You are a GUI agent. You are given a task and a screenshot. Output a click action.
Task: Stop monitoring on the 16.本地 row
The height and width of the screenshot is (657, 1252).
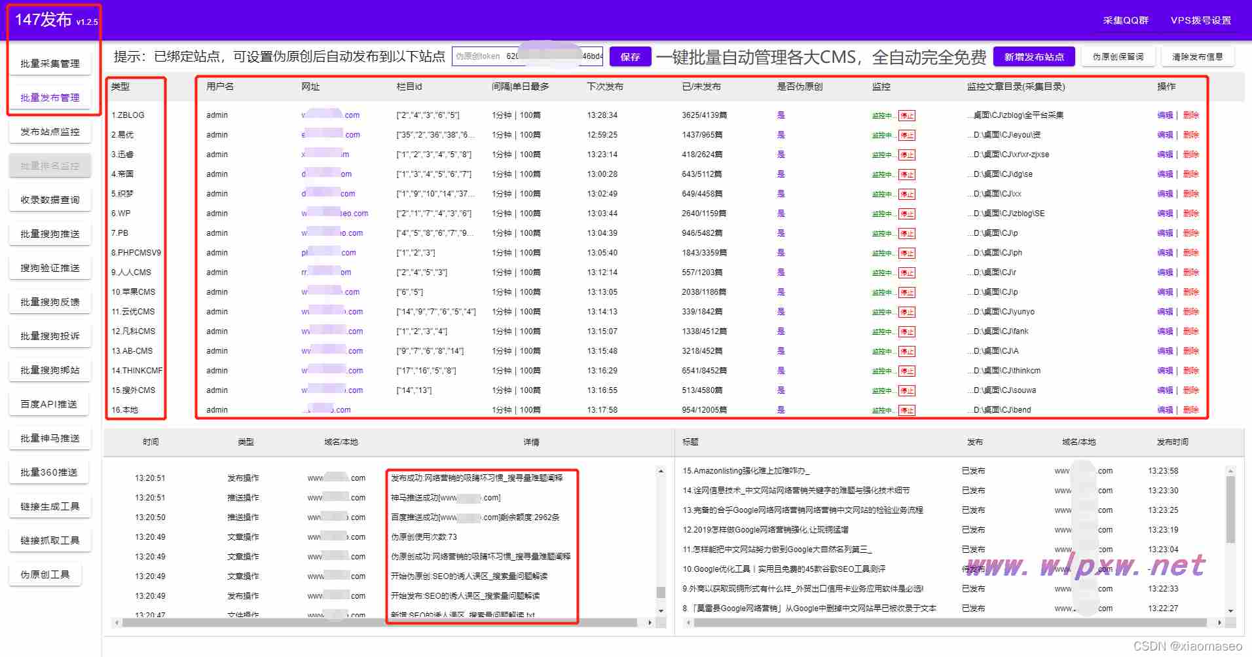pos(907,410)
